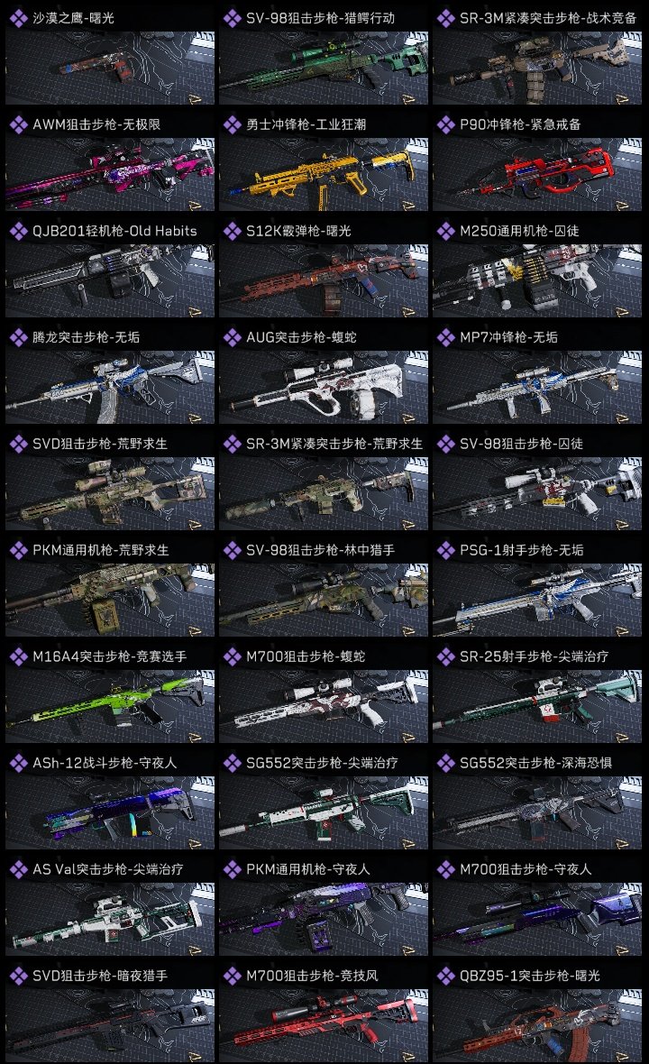Click the rarity icon next to AUG突击步枪-蝮蛇
Screen dimensions: 649x1064
[232, 338]
